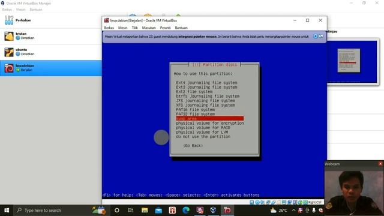Viewport: 384px width, 216px height.
Task: Suppress future mouse integration notifications
Action: tap(321, 36)
